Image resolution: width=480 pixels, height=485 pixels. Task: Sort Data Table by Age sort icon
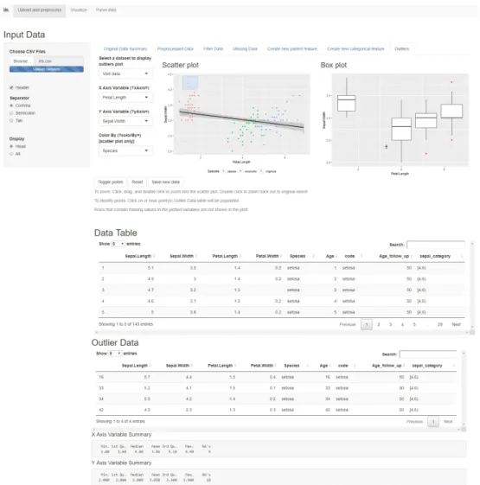click(336, 256)
